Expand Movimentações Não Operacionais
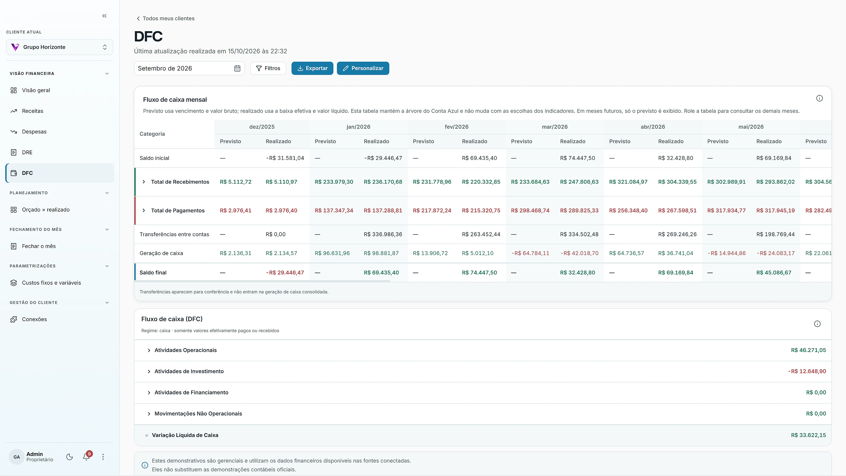The image size is (846, 476). pos(149,414)
